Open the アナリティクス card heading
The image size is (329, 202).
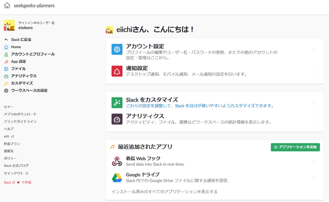point(145,116)
